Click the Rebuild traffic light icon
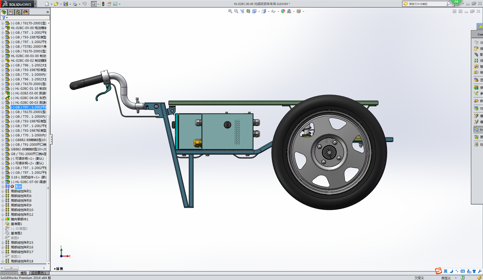The height and width of the screenshot is (280, 483). (103, 4)
